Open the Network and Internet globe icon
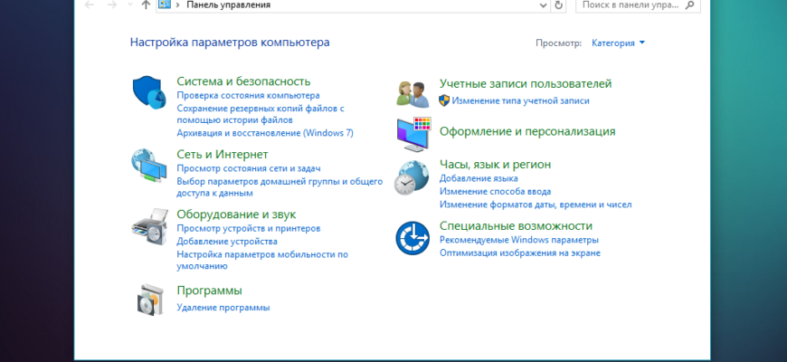 click(x=149, y=166)
